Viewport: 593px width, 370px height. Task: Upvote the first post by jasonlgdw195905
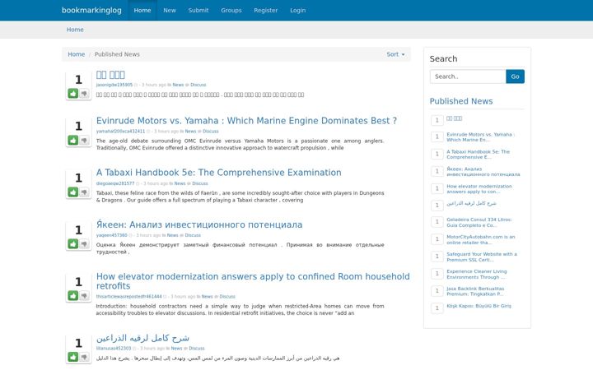[73, 93]
